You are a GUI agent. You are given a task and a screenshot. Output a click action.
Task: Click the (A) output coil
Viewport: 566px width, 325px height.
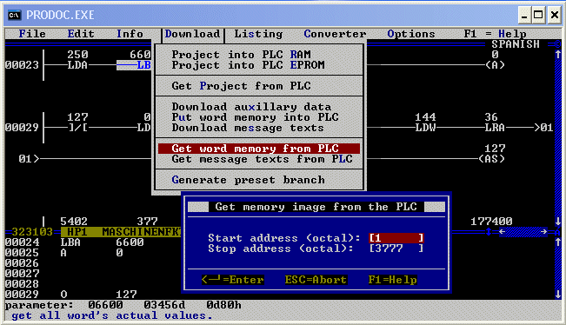click(495, 65)
